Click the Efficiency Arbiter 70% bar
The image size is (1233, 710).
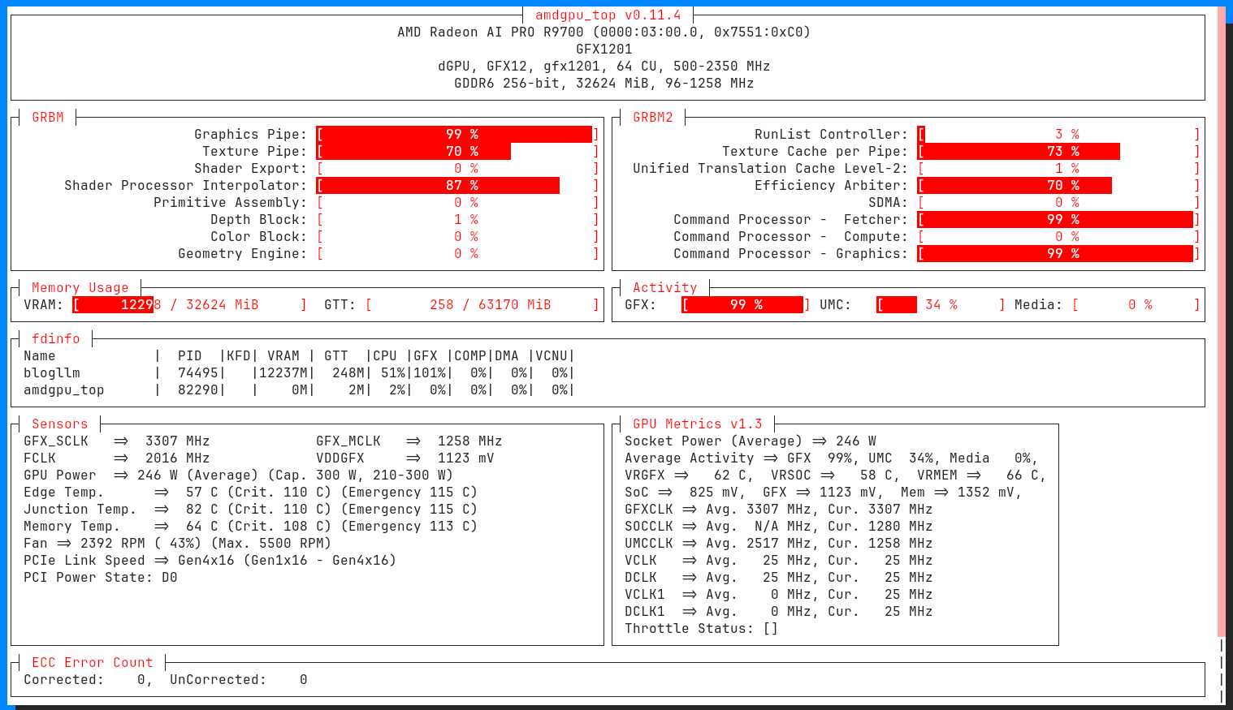pyautogui.click(x=1058, y=185)
